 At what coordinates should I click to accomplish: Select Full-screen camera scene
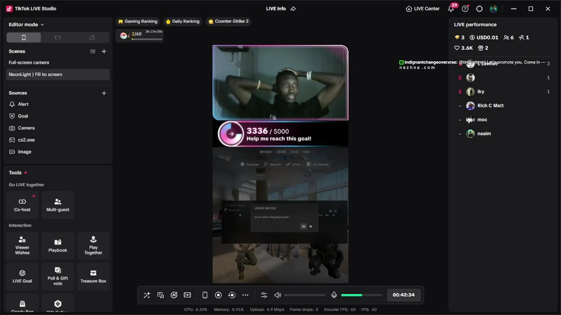(x=58, y=63)
